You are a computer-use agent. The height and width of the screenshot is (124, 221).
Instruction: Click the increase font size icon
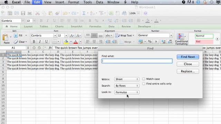pyautogui.click(x=72, y=35)
